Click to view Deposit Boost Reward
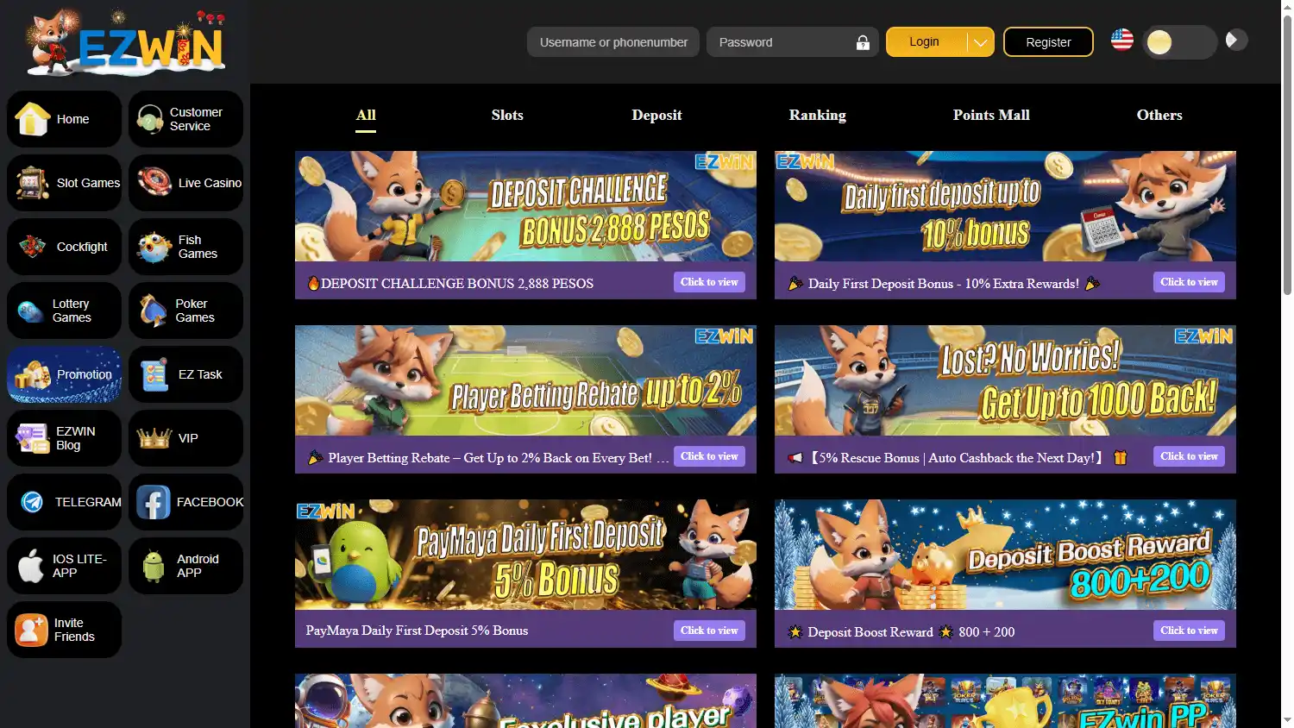The height and width of the screenshot is (728, 1294). [x=1189, y=631]
